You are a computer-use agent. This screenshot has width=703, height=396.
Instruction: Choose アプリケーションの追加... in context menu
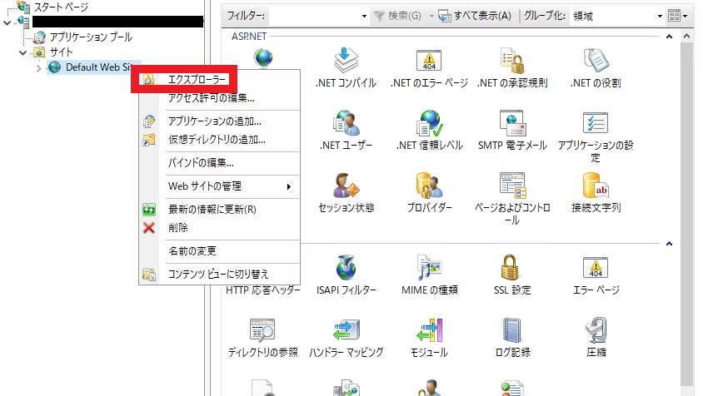coord(219,121)
